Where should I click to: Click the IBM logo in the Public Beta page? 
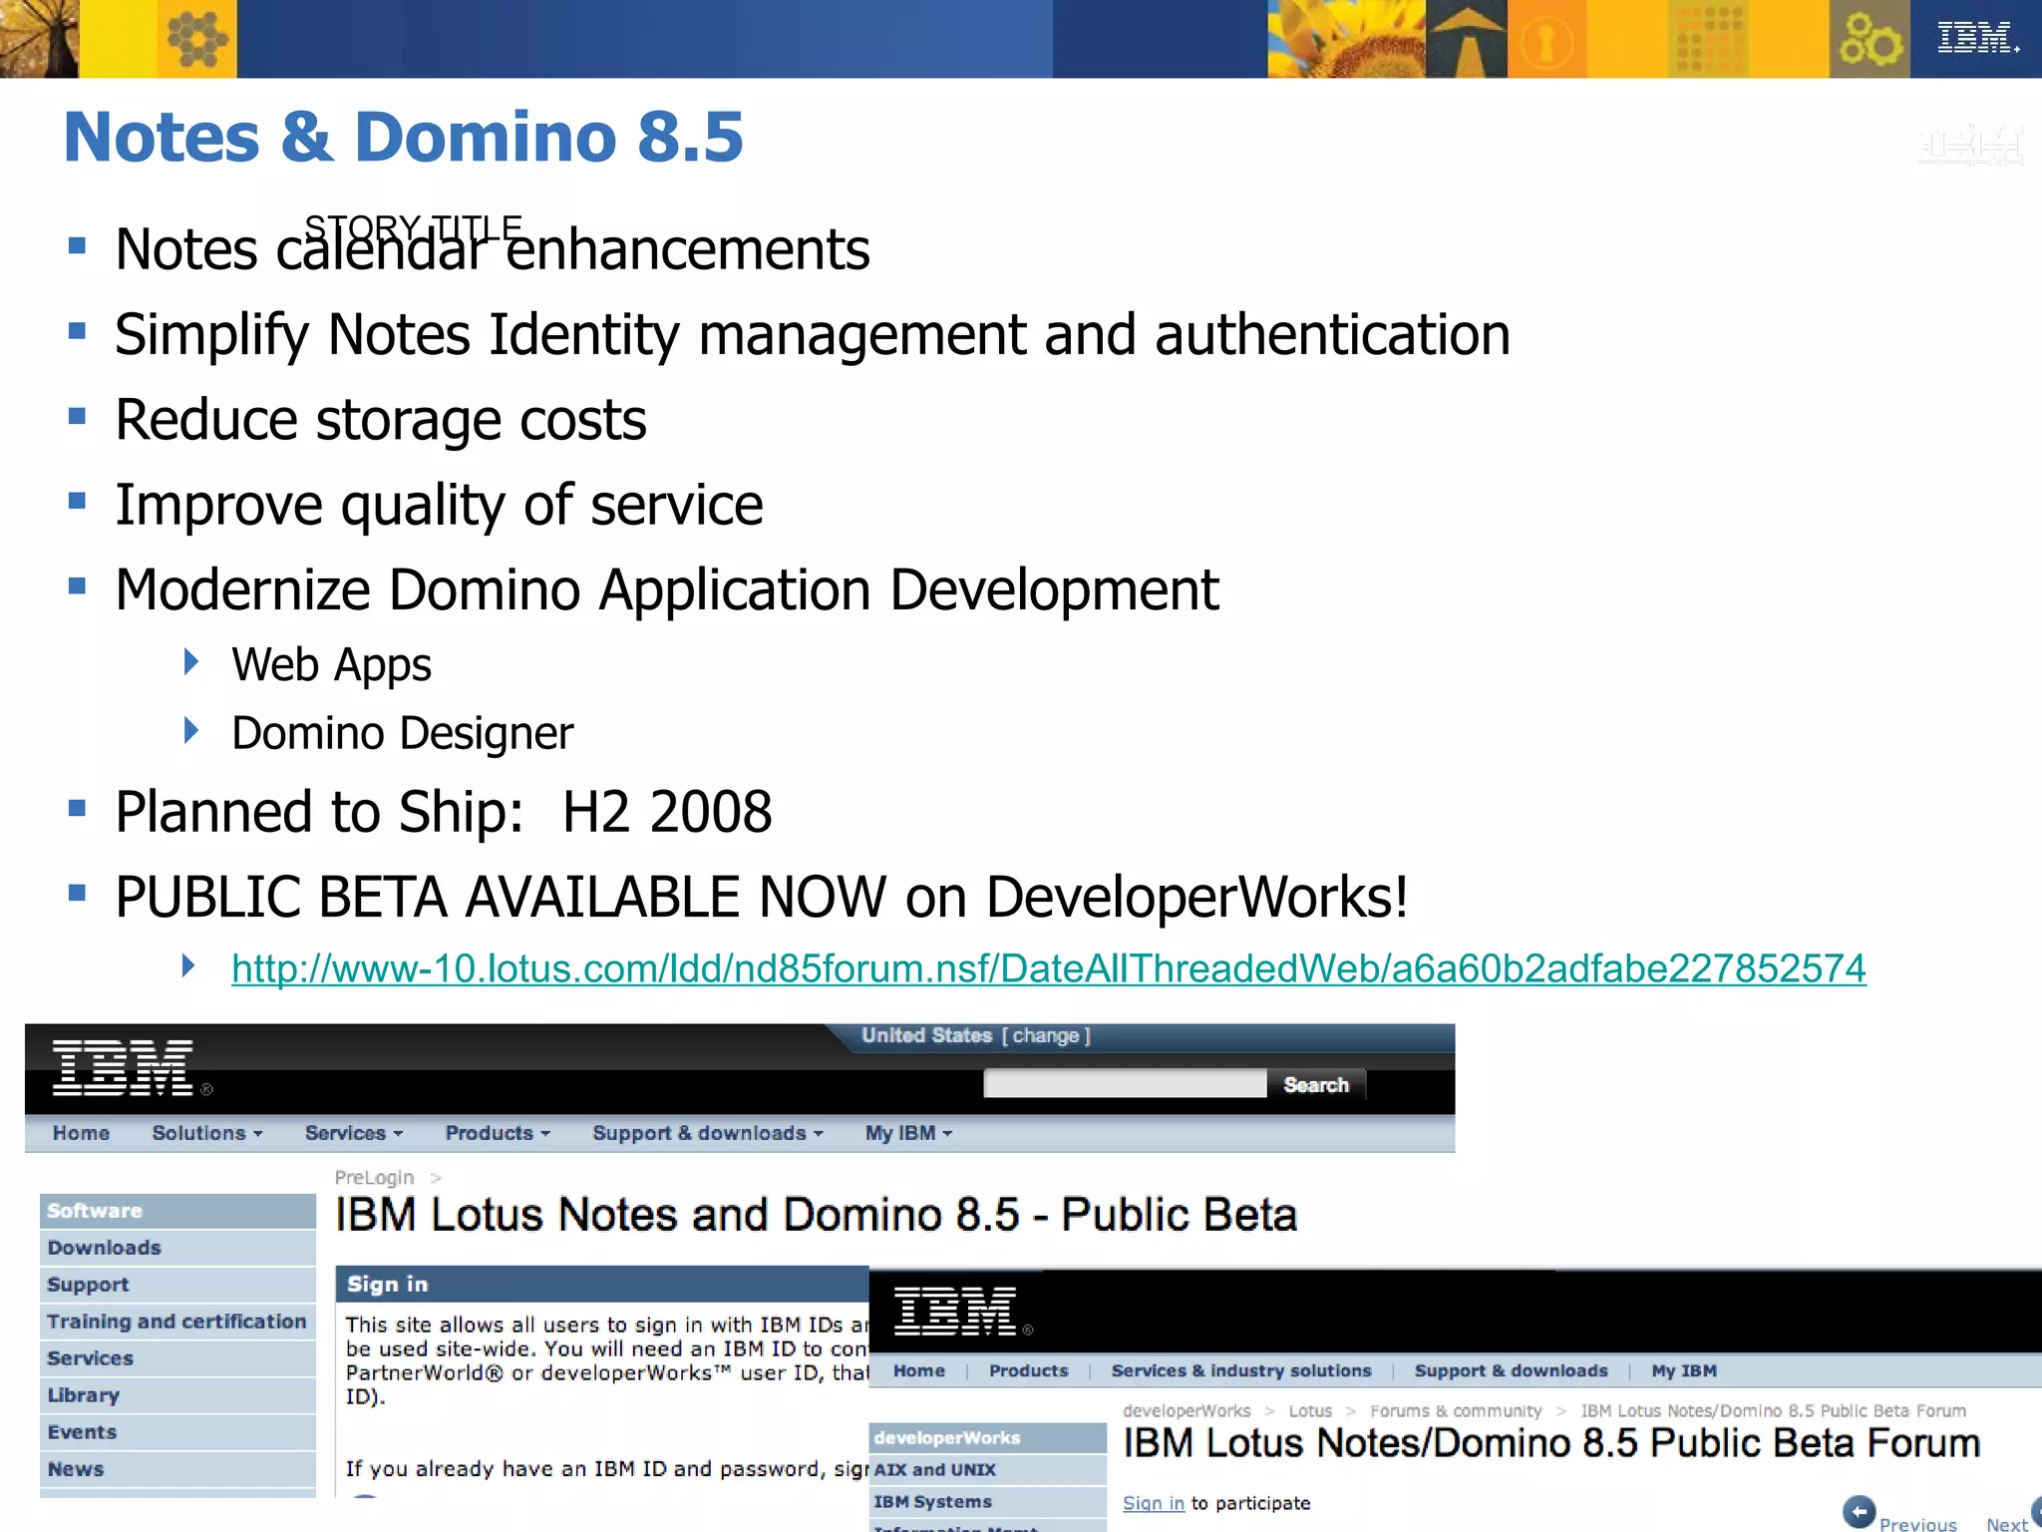[124, 1068]
